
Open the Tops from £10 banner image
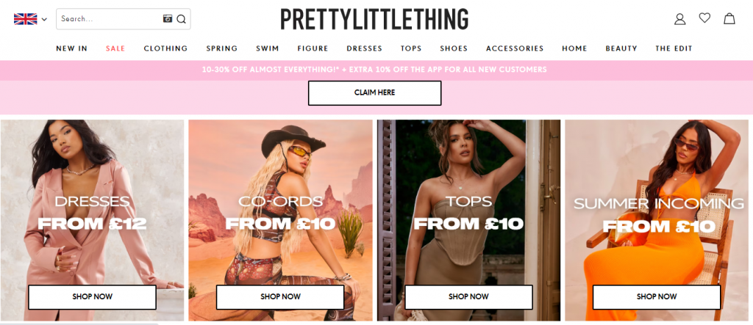coord(468,220)
